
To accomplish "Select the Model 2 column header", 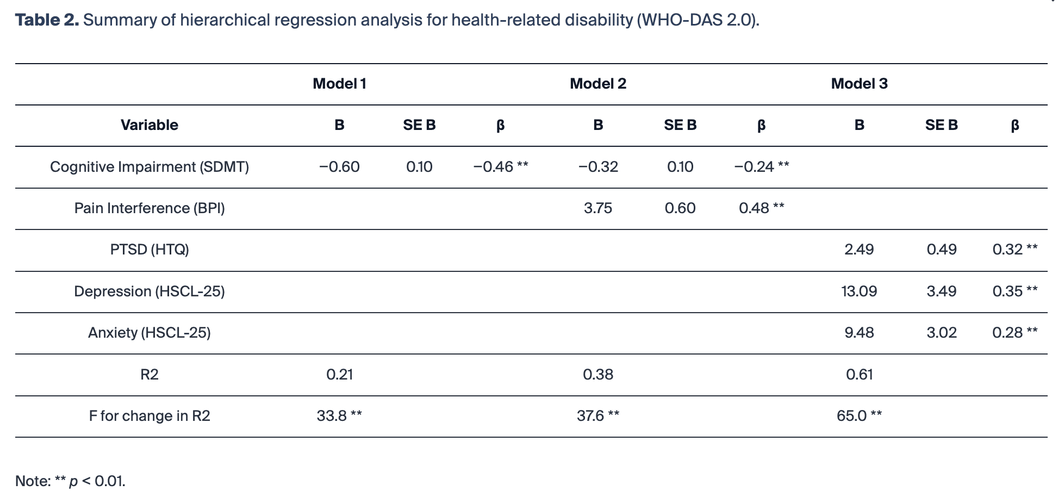I will (x=598, y=84).
